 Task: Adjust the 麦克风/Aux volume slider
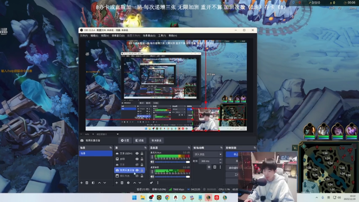pyautogui.click(x=172, y=162)
